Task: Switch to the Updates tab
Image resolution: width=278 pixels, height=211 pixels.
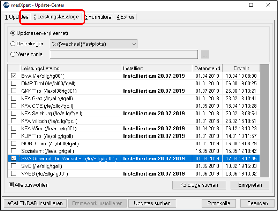Action: point(17,17)
